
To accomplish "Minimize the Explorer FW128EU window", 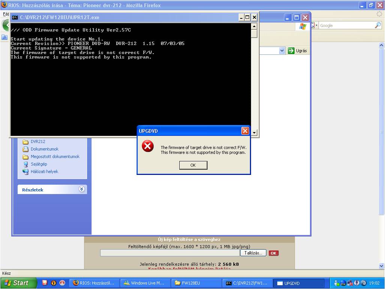I will coord(288,17).
